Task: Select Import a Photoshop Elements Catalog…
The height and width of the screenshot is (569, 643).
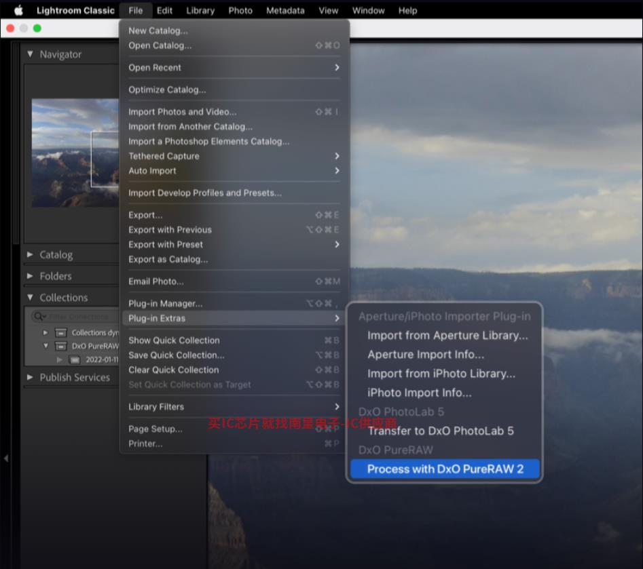Action: tap(234, 141)
